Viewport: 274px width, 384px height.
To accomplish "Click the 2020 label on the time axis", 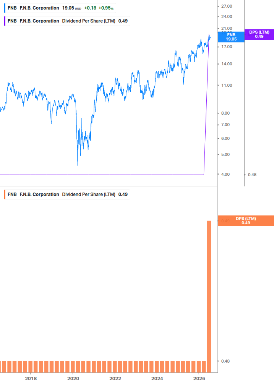I will [x=73, y=379].
